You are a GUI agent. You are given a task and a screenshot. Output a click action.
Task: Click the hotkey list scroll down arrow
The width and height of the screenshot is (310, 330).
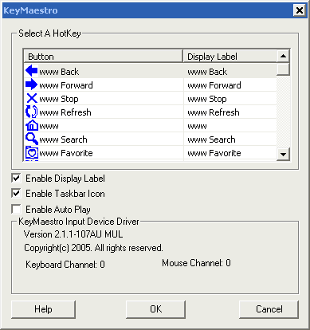[x=283, y=154]
